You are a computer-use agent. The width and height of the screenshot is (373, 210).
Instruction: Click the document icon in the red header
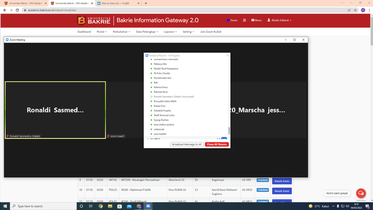click(244, 20)
